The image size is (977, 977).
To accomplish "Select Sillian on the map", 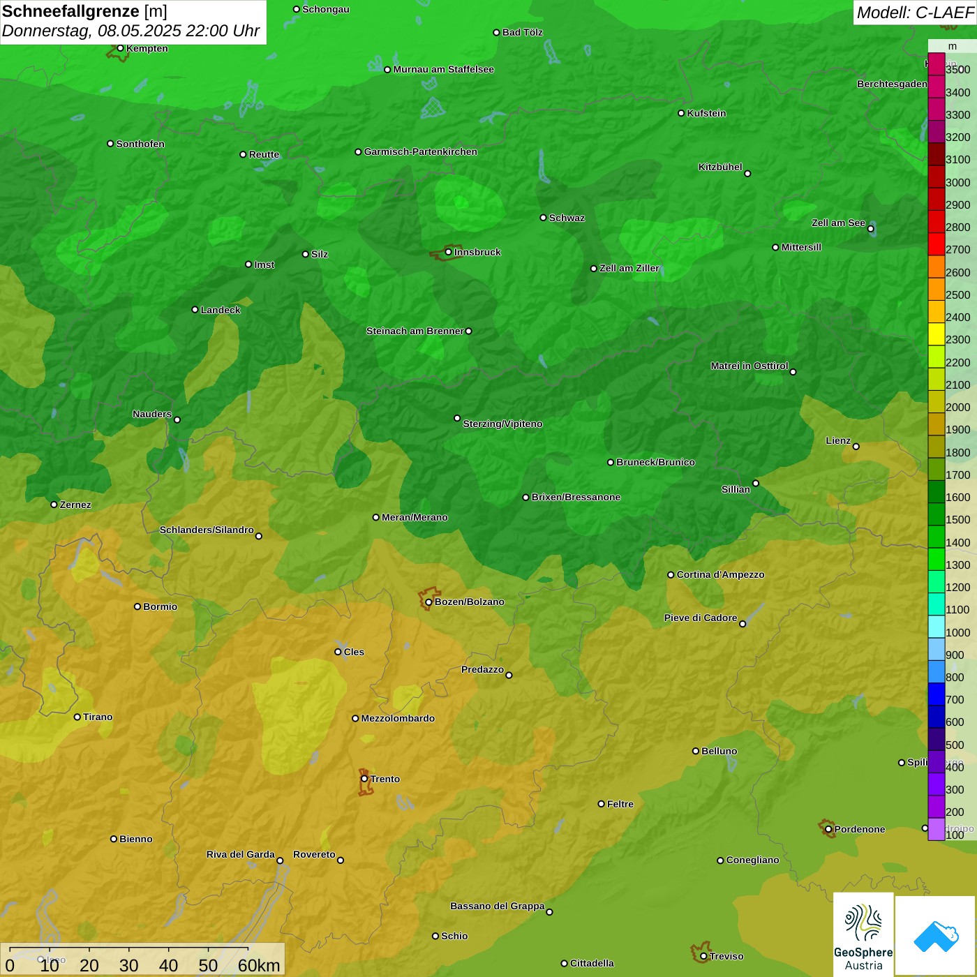I will [736, 489].
